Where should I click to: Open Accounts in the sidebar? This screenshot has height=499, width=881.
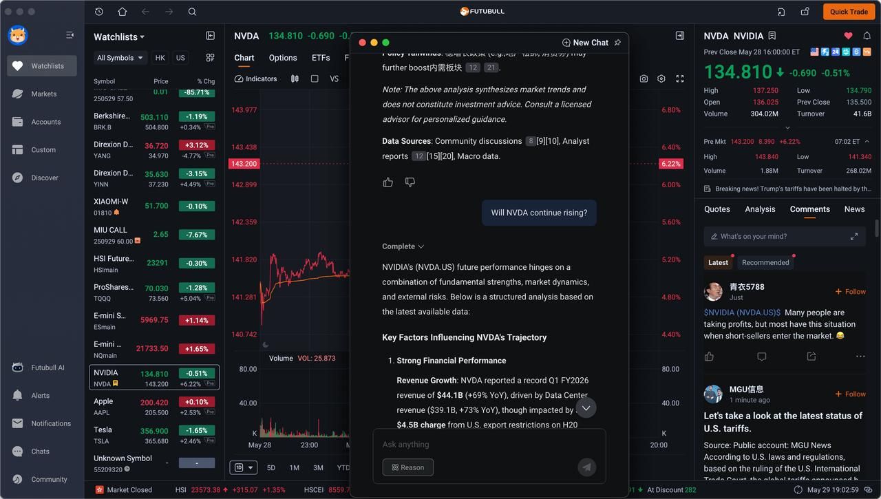click(42, 122)
